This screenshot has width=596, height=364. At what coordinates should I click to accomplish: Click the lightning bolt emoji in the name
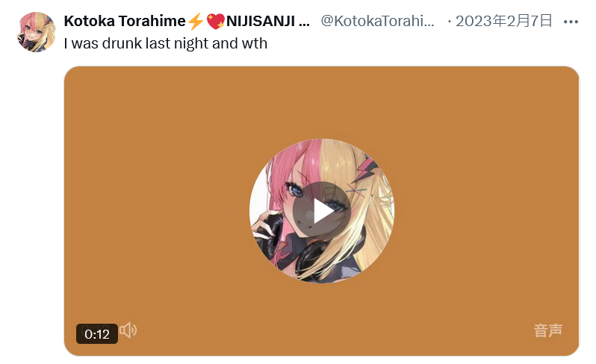click(196, 21)
